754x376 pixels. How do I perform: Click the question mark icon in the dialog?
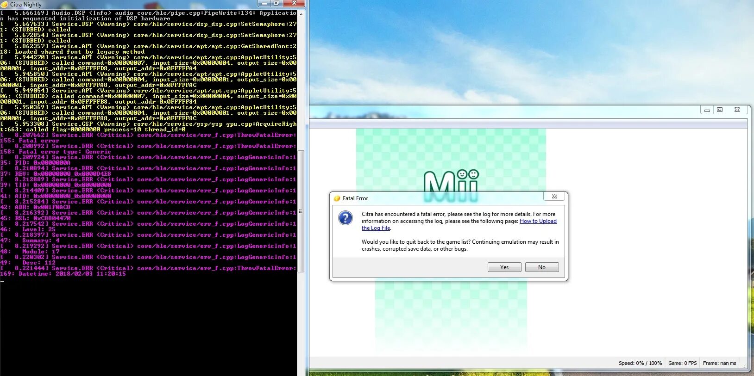pyautogui.click(x=346, y=218)
